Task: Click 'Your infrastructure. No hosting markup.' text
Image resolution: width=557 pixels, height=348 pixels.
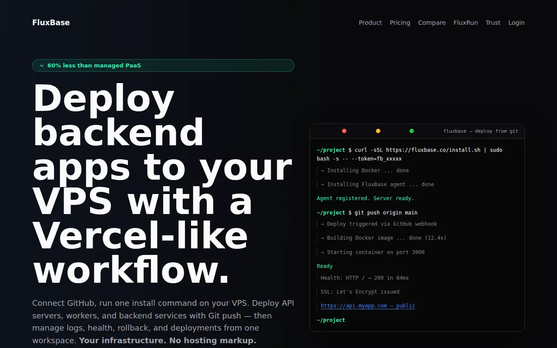Action: 168,341
